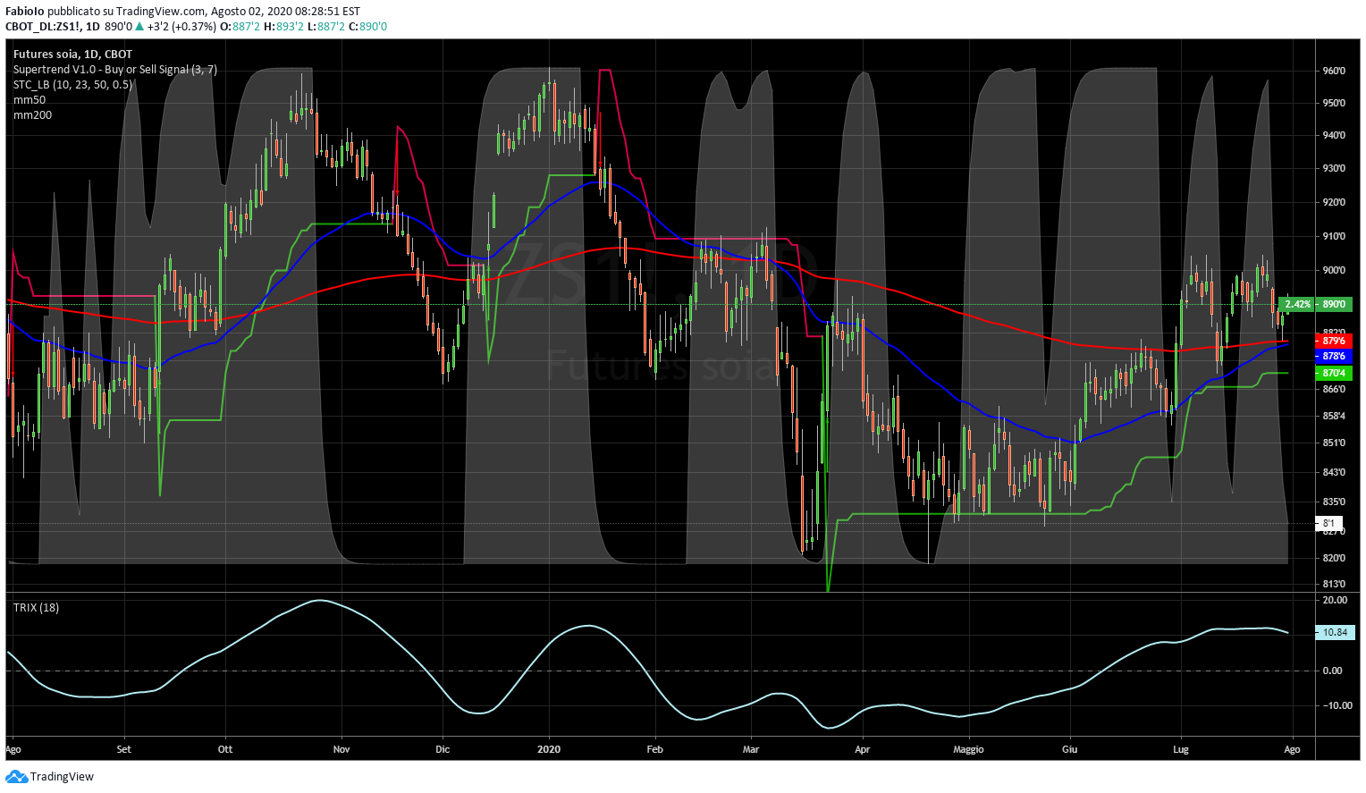Click the white 8'1 axis tag
This screenshot has height=793, width=1366.
tap(1329, 523)
